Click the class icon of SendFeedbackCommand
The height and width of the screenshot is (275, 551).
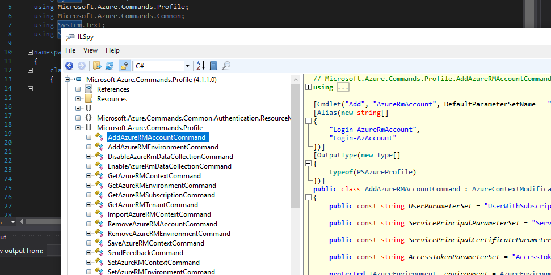pyautogui.click(x=99, y=252)
